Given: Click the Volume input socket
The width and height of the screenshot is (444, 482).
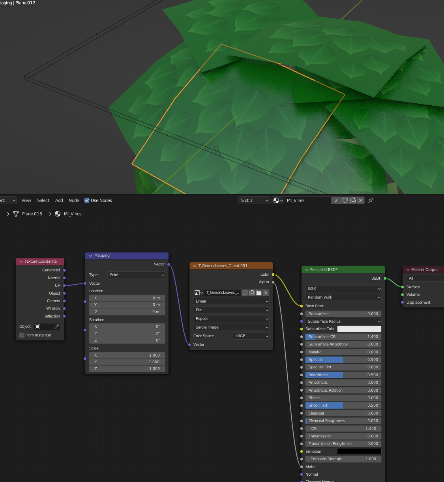Looking at the screenshot, I should pos(402,295).
